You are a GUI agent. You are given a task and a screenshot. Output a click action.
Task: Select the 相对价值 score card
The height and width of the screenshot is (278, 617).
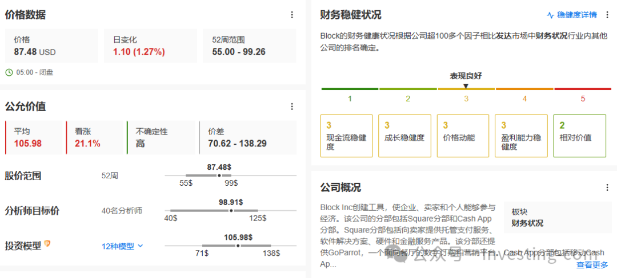pos(579,136)
